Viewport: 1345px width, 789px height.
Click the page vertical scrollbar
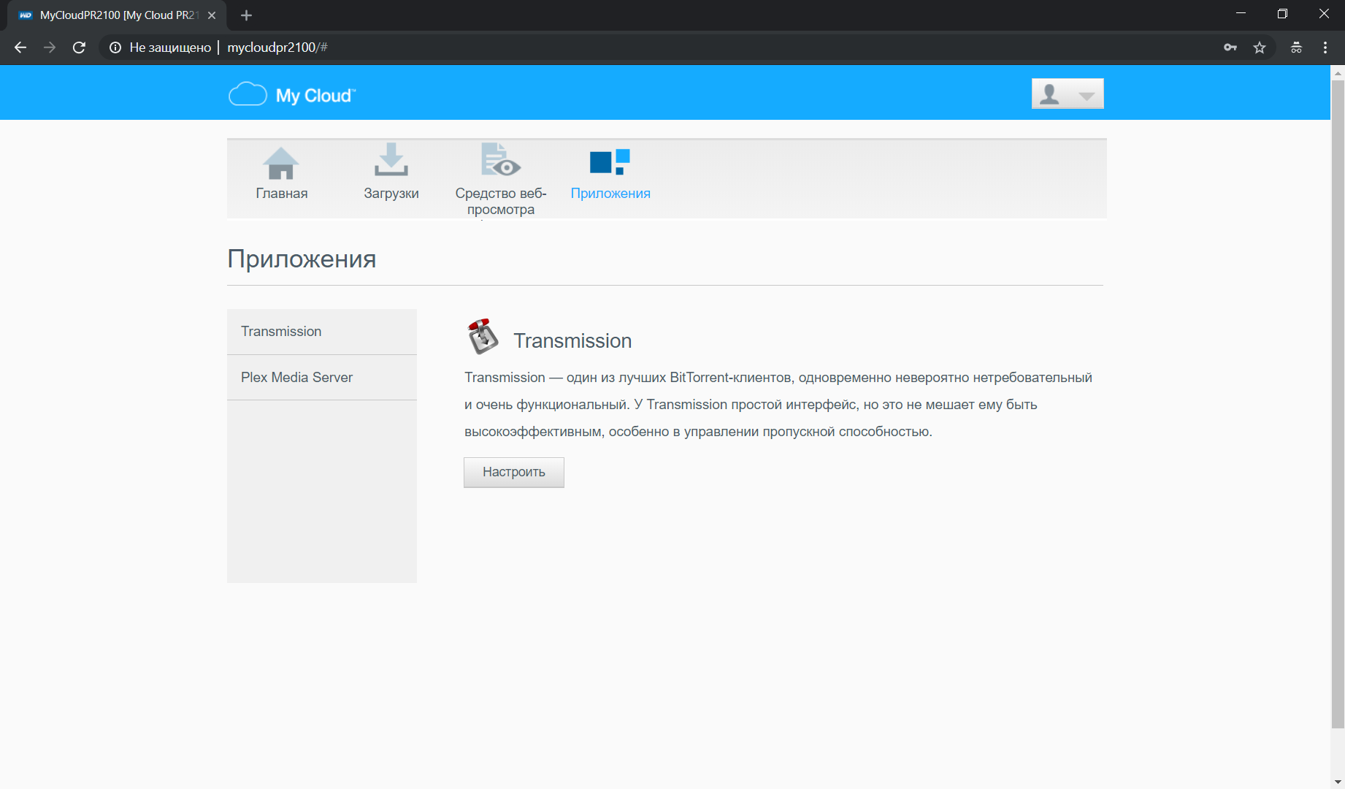tap(1338, 403)
